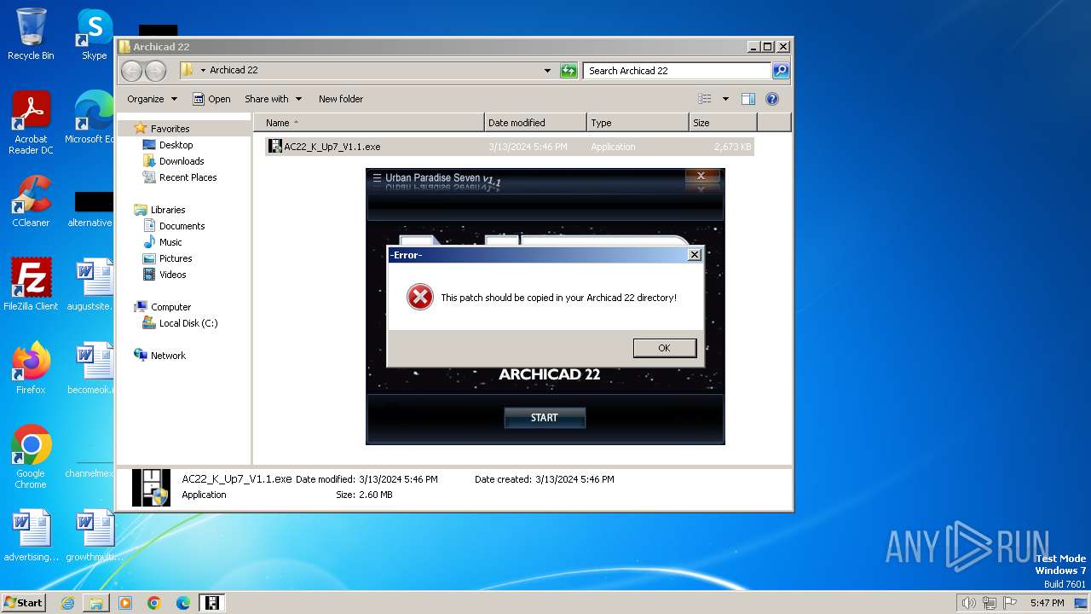The height and width of the screenshot is (614, 1091).
Task: Open the Urban Paradise Seven hamburger menu
Action: [377, 178]
